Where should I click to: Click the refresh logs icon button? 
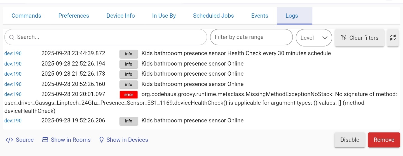pos(393,38)
